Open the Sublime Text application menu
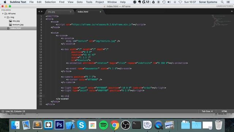The width and height of the screenshot is (234, 132). pyautogui.click(x=18, y=2)
